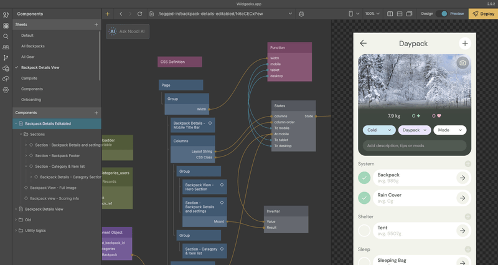Select the side-by-side layout icon
Viewport: 498px width, 265px height.
[390, 14]
